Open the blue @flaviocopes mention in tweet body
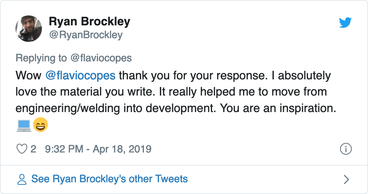The image size is (368, 194). 81,76
